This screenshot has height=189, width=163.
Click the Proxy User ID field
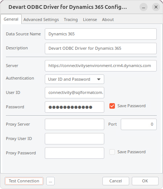[x=75, y=139]
